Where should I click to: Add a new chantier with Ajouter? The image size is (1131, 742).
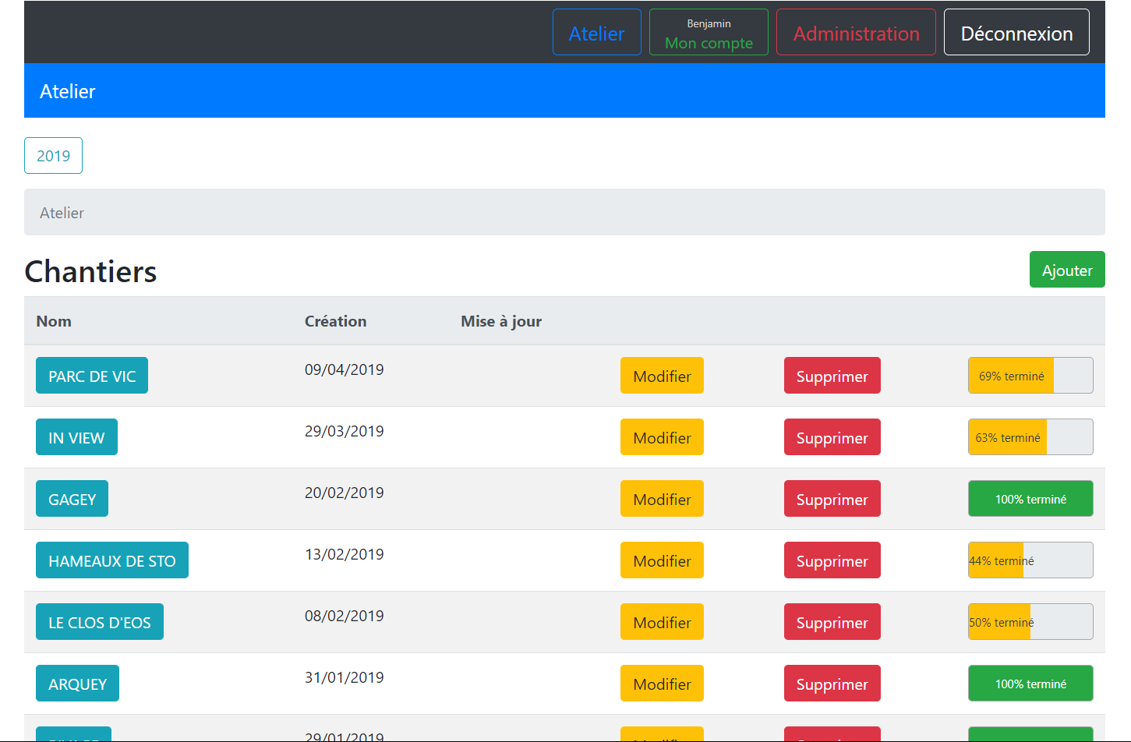(x=1066, y=270)
